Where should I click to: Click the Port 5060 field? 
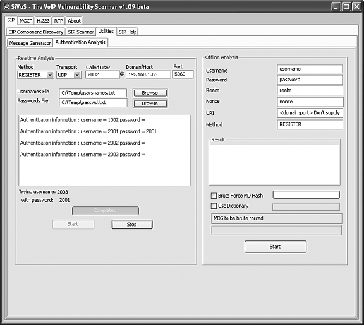tap(183, 74)
